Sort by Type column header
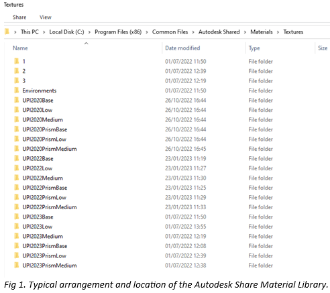Image resolution: width=330 pixels, height=293 pixels. [254, 48]
